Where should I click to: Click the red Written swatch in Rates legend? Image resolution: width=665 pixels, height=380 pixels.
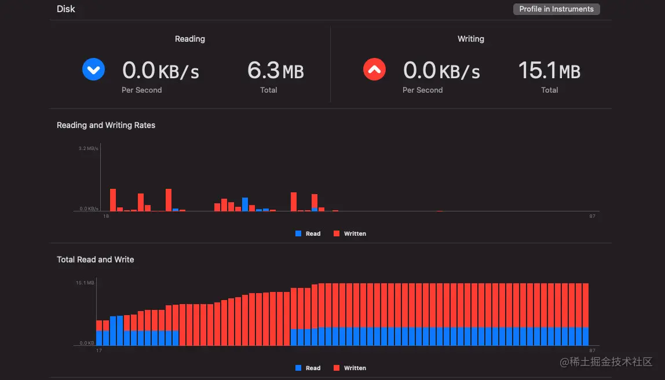point(337,233)
